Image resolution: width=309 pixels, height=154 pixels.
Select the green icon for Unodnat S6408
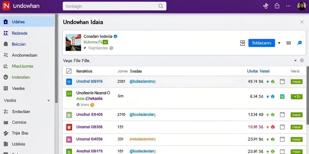69,115
